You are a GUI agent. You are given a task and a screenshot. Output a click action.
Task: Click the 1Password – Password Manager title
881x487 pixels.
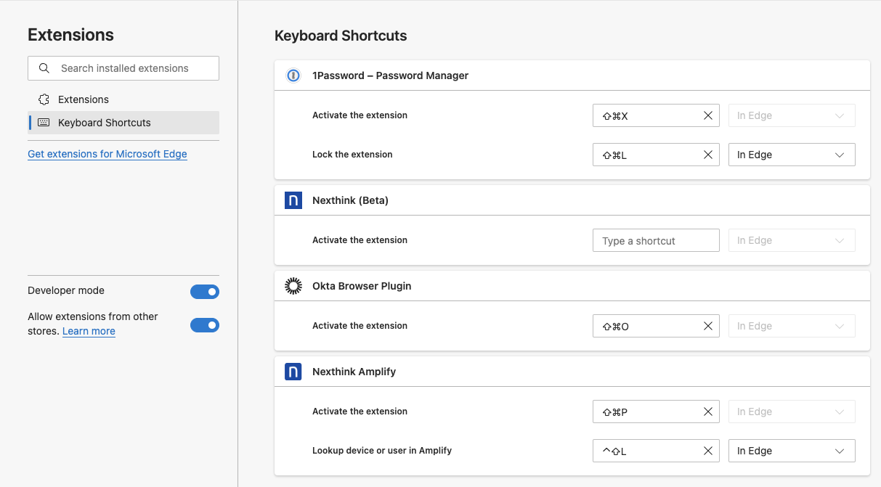tap(390, 75)
